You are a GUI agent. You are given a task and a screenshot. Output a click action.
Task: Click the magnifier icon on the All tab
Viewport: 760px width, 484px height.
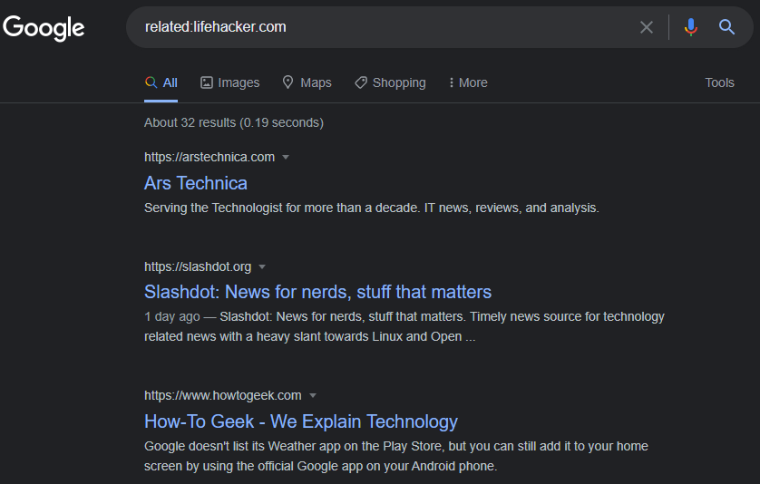point(151,82)
